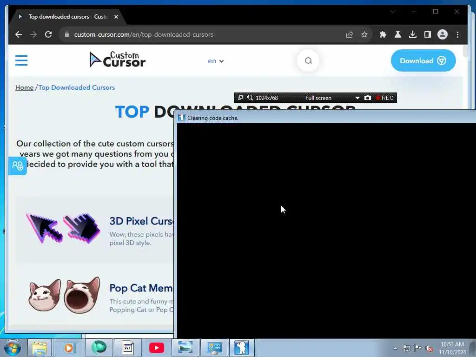Open the Chrome profile avatar

443,34
